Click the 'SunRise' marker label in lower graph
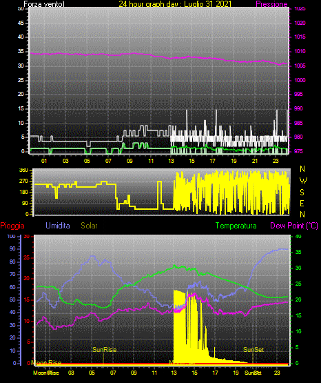The height and width of the screenshot is (383, 321). [104, 350]
